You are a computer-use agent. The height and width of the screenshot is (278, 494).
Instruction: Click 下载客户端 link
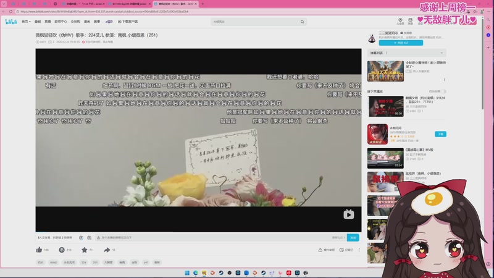128,22
